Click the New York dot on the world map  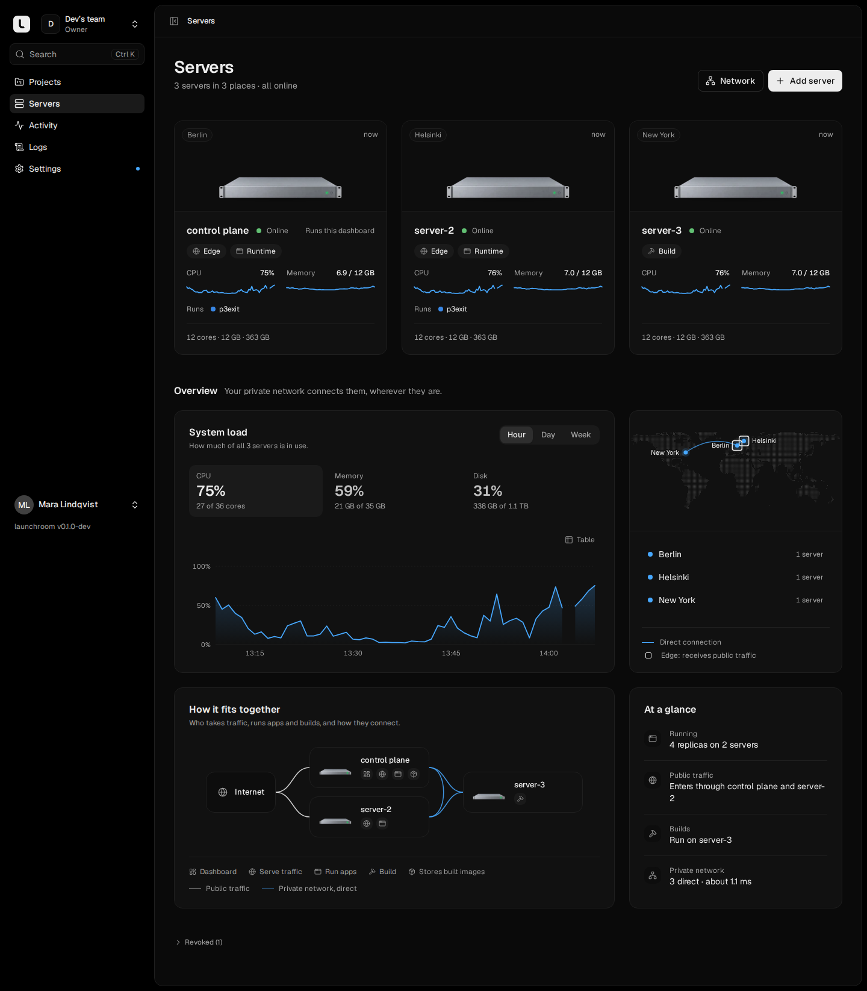point(686,452)
